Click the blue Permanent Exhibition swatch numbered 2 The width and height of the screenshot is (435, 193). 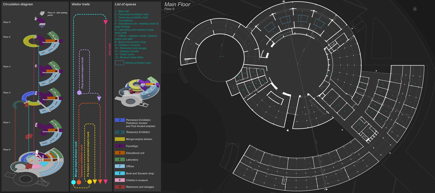(120, 121)
